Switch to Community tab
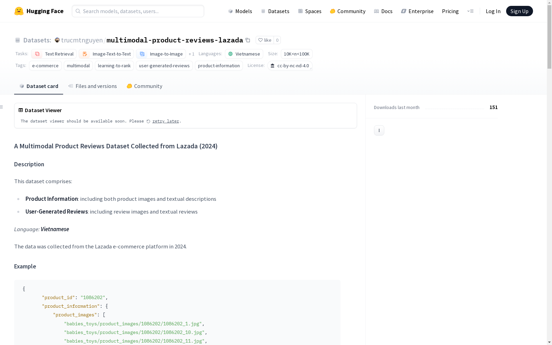552x345 pixels. (x=145, y=86)
